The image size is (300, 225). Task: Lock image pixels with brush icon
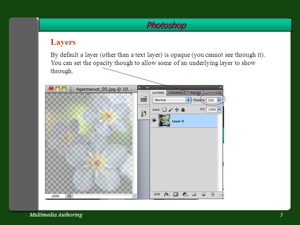(171, 109)
